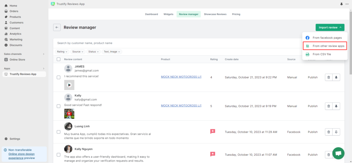The width and height of the screenshot is (352, 163).
Task: Open Settings with the gear icon
Action: click(6, 139)
